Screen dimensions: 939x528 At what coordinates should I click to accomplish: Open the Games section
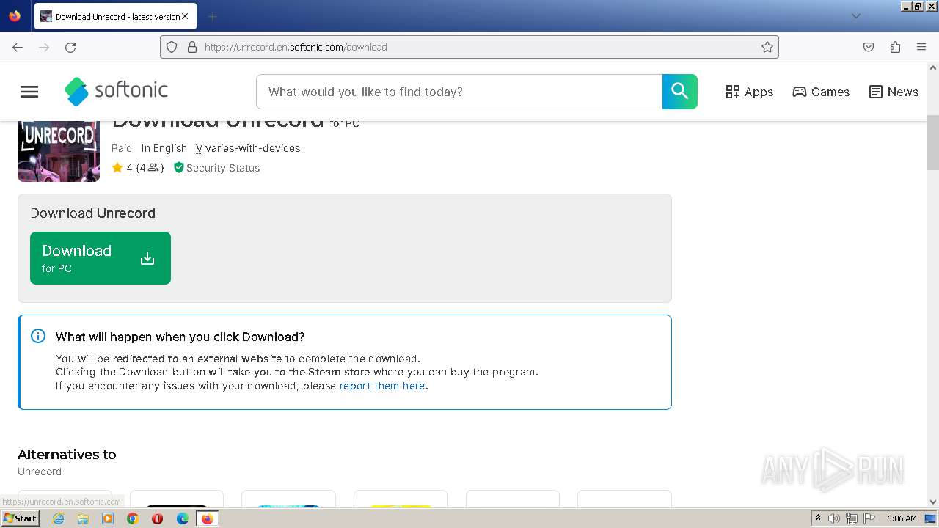(821, 92)
